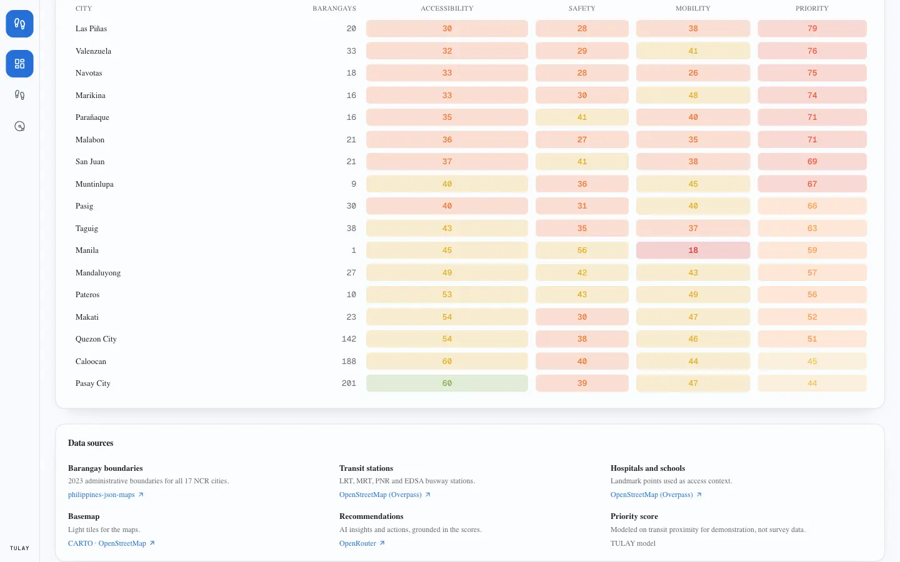Screen dimensions: 900x562
Task: Click Pasay City barangay count 201
Action: tap(349, 383)
